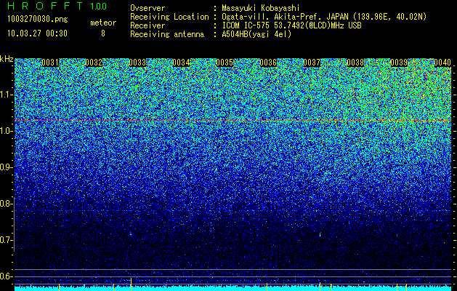Select the Ogata-vill. Akita-Pref. JAPAN location text
Viewport: 457px width, 291px height.
point(324,17)
